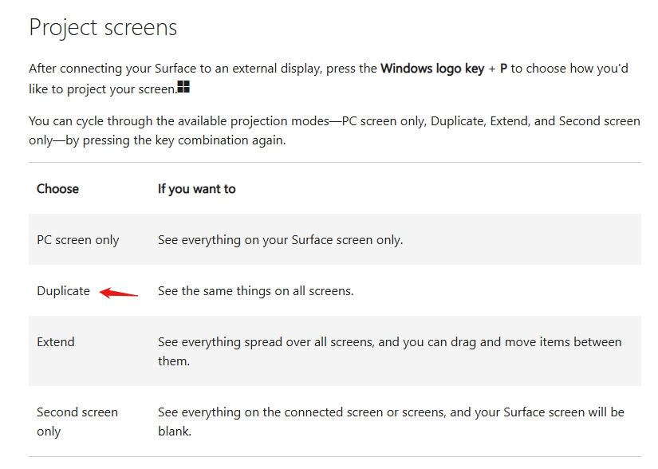Click the 'Project screens' heading

103,28
